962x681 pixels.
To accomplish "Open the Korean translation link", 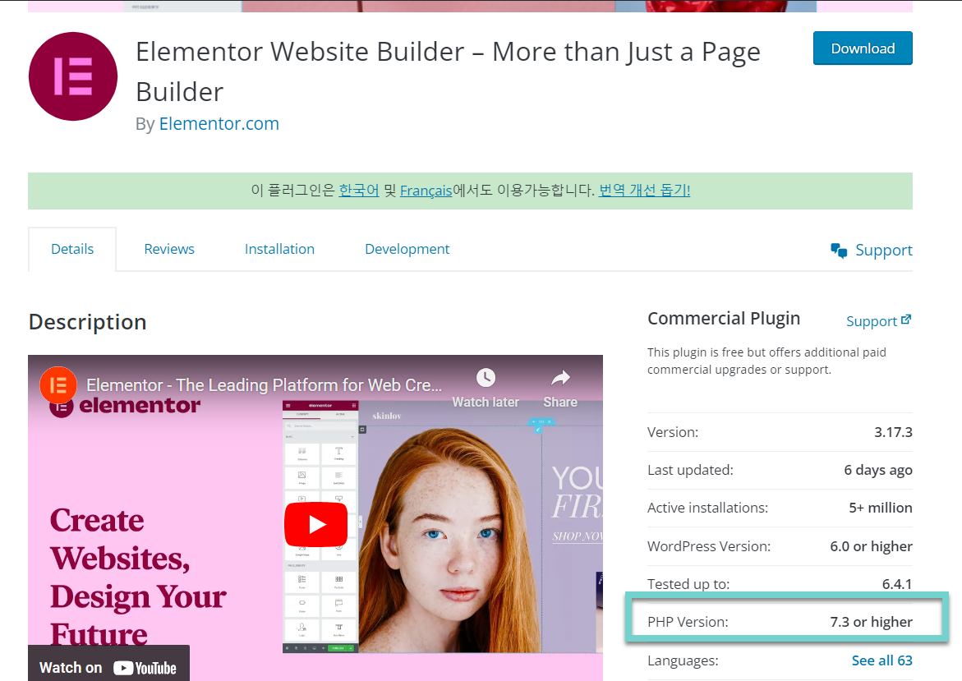I will [x=359, y=190].
